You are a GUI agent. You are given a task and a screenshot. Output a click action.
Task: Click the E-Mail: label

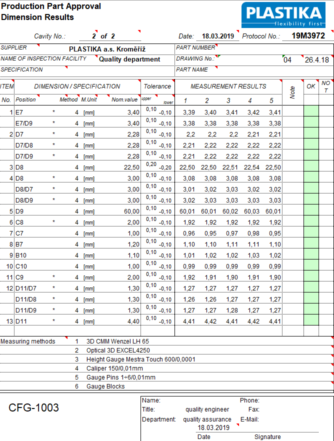pyautogui.click(x=249, y=419)
